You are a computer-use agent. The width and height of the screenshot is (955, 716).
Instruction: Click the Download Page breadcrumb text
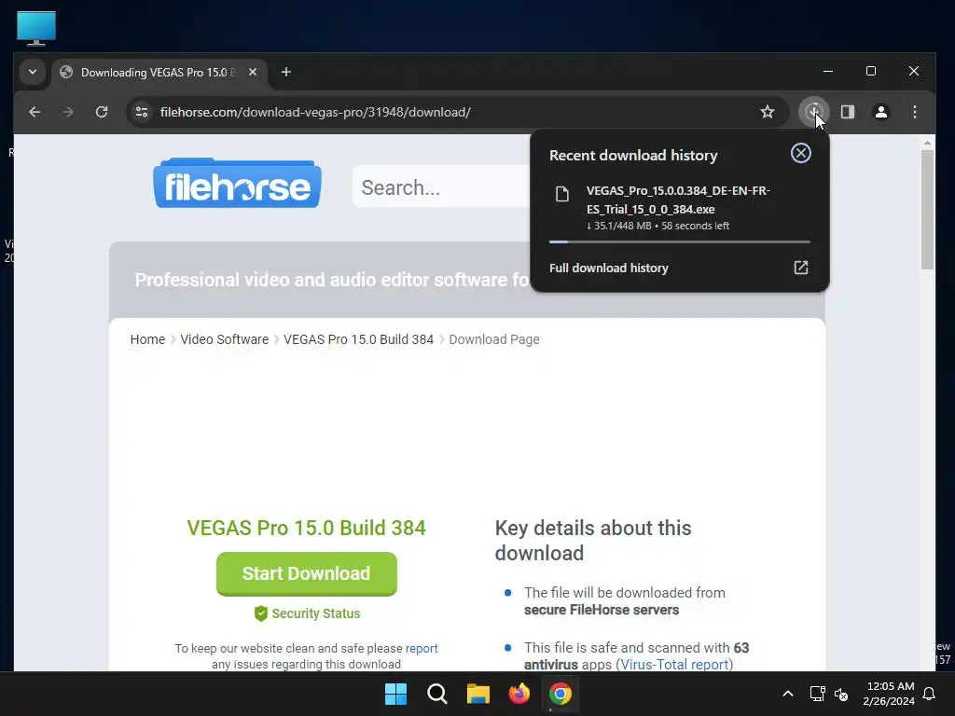coord(494,339)
